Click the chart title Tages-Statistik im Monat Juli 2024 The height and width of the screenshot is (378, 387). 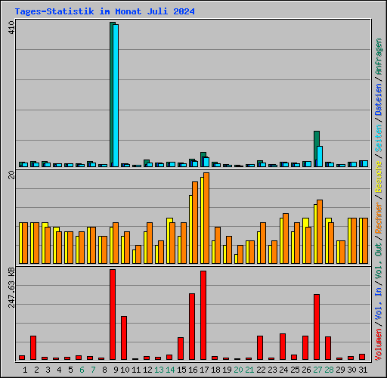[104, 11]
